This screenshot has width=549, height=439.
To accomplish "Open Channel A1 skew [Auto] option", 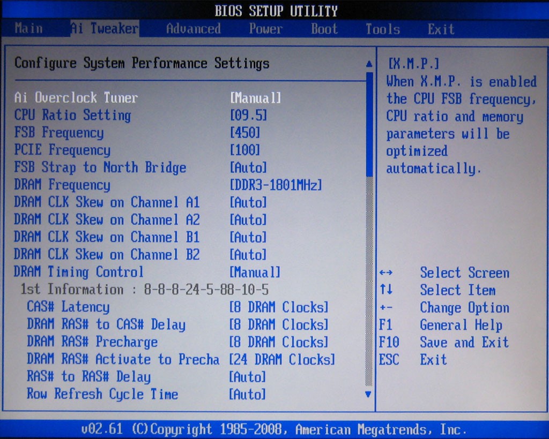I will click(x=248, y=202).
